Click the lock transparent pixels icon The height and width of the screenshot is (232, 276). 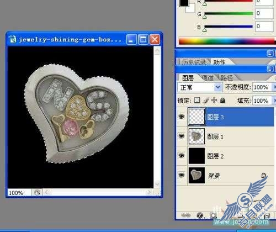(197, 100)
